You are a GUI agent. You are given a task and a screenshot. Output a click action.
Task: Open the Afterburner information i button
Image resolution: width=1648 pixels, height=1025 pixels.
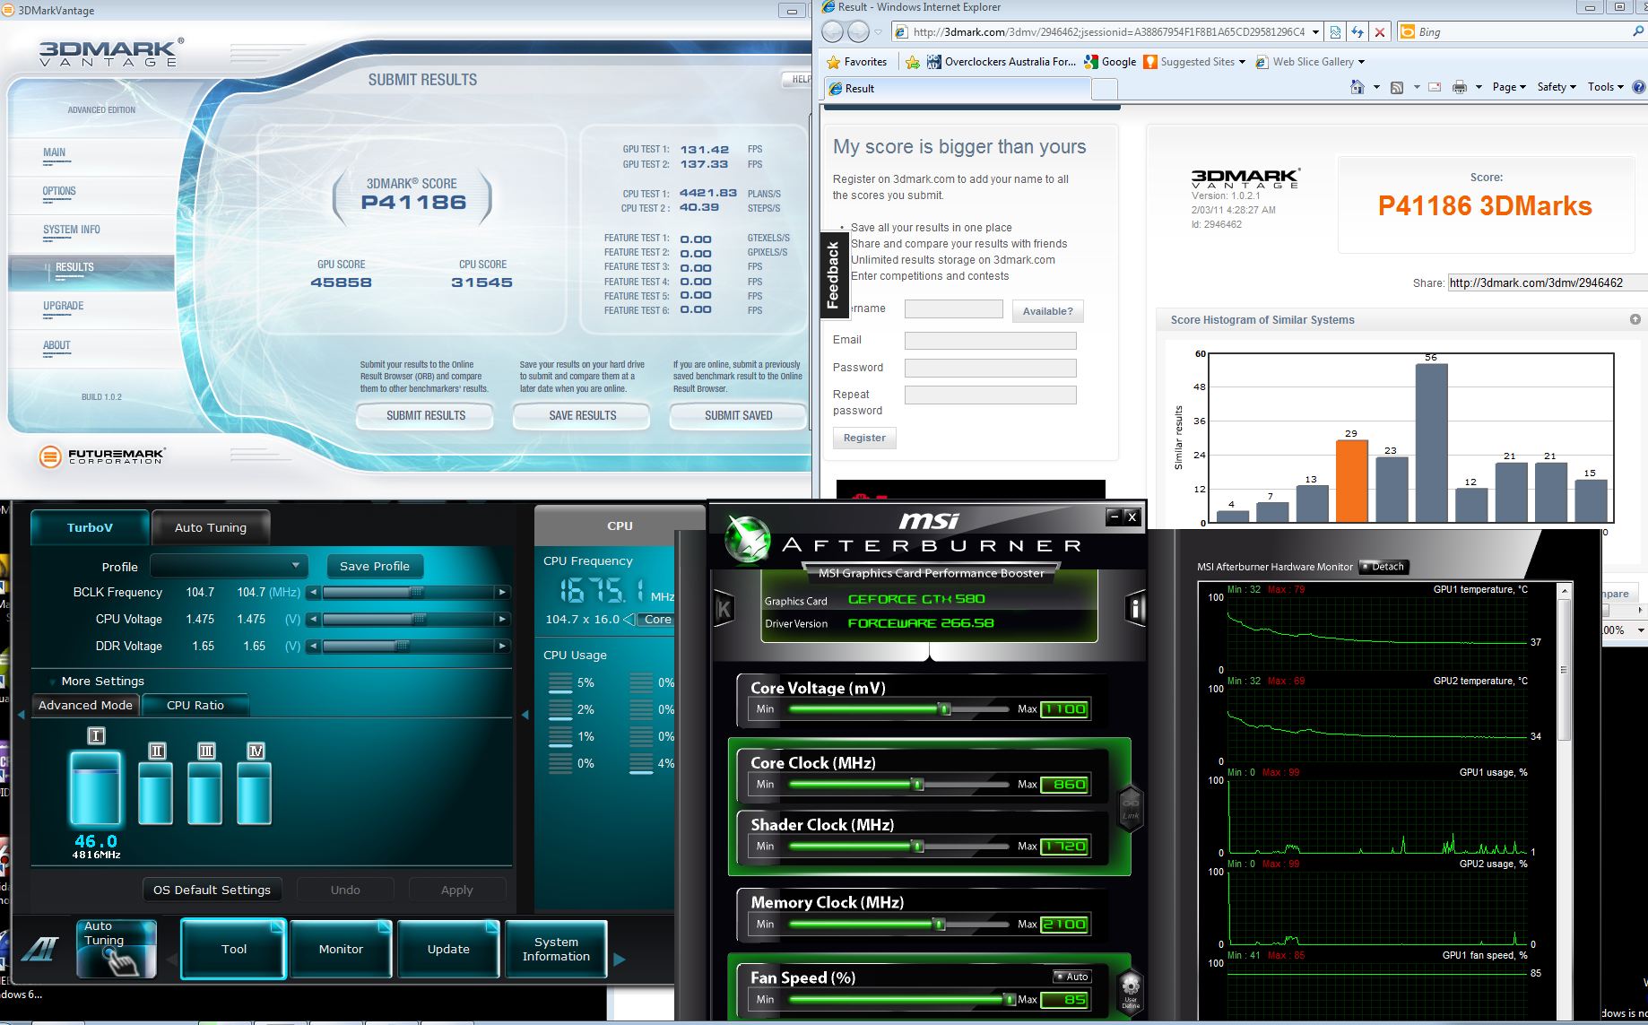(x=1136, y=610)
